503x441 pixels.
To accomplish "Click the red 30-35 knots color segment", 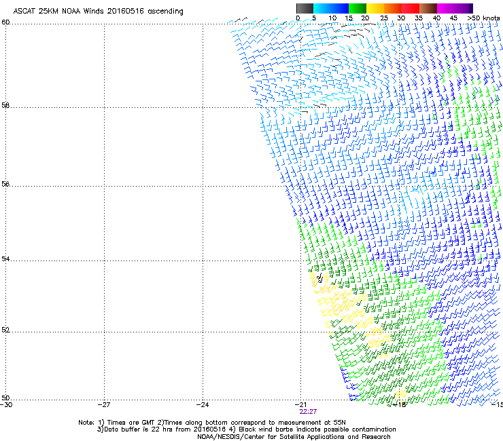I will pyautogui.click(x=411, y=8).
